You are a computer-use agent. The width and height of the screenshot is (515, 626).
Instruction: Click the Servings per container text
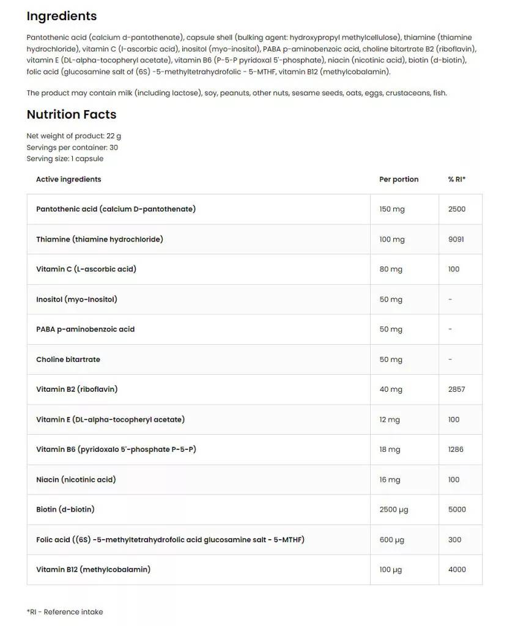click(x=72, y=147)
